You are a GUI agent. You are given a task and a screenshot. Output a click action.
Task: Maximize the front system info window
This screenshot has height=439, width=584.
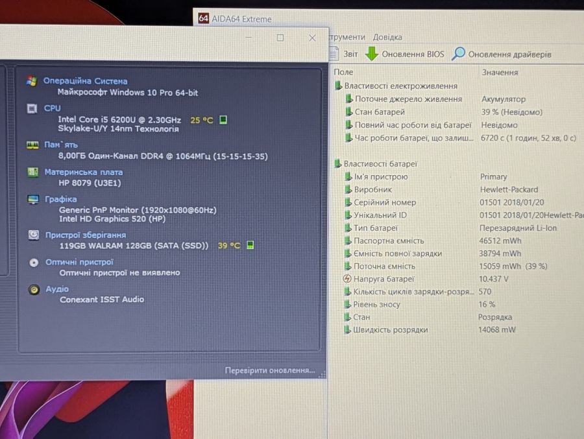tap(280, 38)
